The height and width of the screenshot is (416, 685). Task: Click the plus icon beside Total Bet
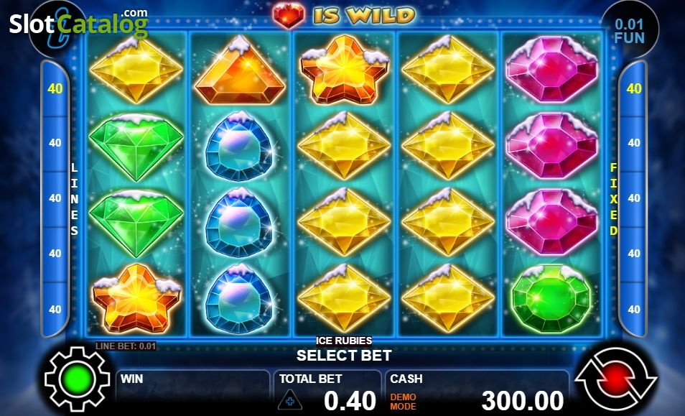click(x=289, y=399)
